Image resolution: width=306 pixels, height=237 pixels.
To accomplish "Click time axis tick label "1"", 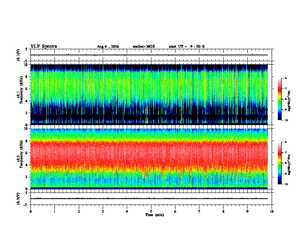I will coord(54,211).
